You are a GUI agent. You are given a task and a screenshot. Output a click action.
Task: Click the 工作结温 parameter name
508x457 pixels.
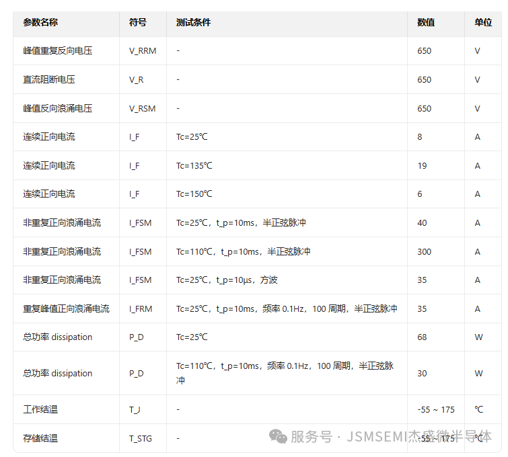40,409
